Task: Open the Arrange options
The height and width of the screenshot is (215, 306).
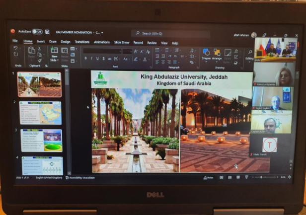Action: pos(217,54)
